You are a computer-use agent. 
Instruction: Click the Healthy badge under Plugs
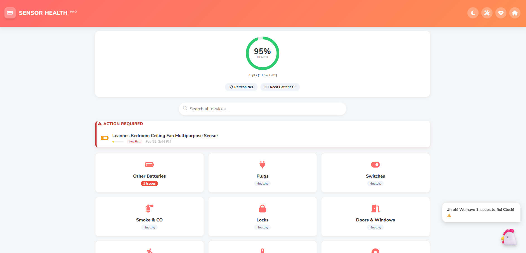pos(263,183)
